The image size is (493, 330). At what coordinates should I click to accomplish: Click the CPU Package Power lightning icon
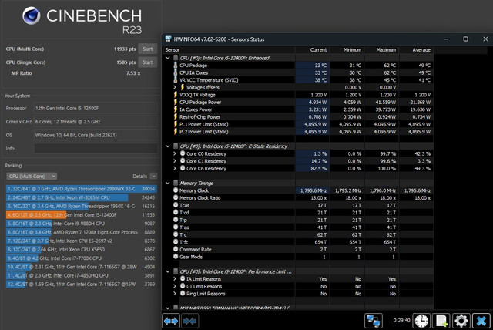pos(176,102)
